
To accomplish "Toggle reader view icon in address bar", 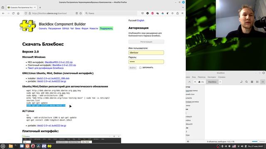I will click(x=76, y=13).
